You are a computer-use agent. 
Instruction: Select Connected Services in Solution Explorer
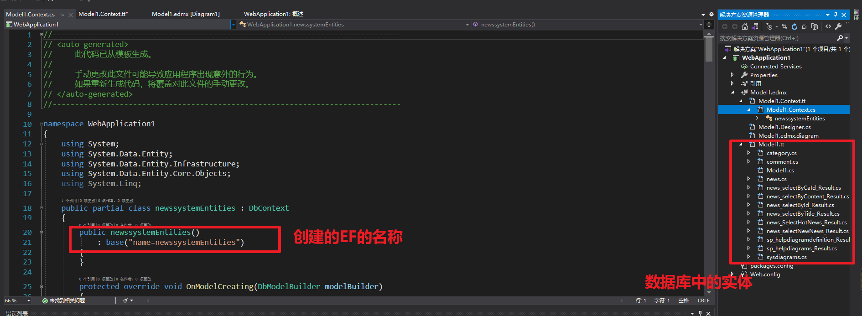pos(776,67)
